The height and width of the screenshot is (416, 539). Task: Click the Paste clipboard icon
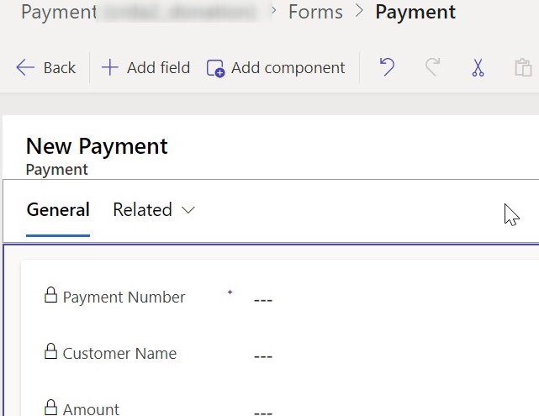(523, 68)
